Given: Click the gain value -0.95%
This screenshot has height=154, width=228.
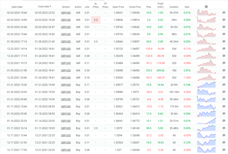Looking at the screenshot, I should pos(187,63).
